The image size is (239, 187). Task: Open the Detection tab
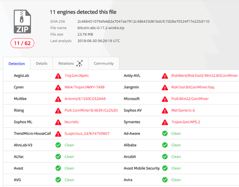(x=17, y=64)
